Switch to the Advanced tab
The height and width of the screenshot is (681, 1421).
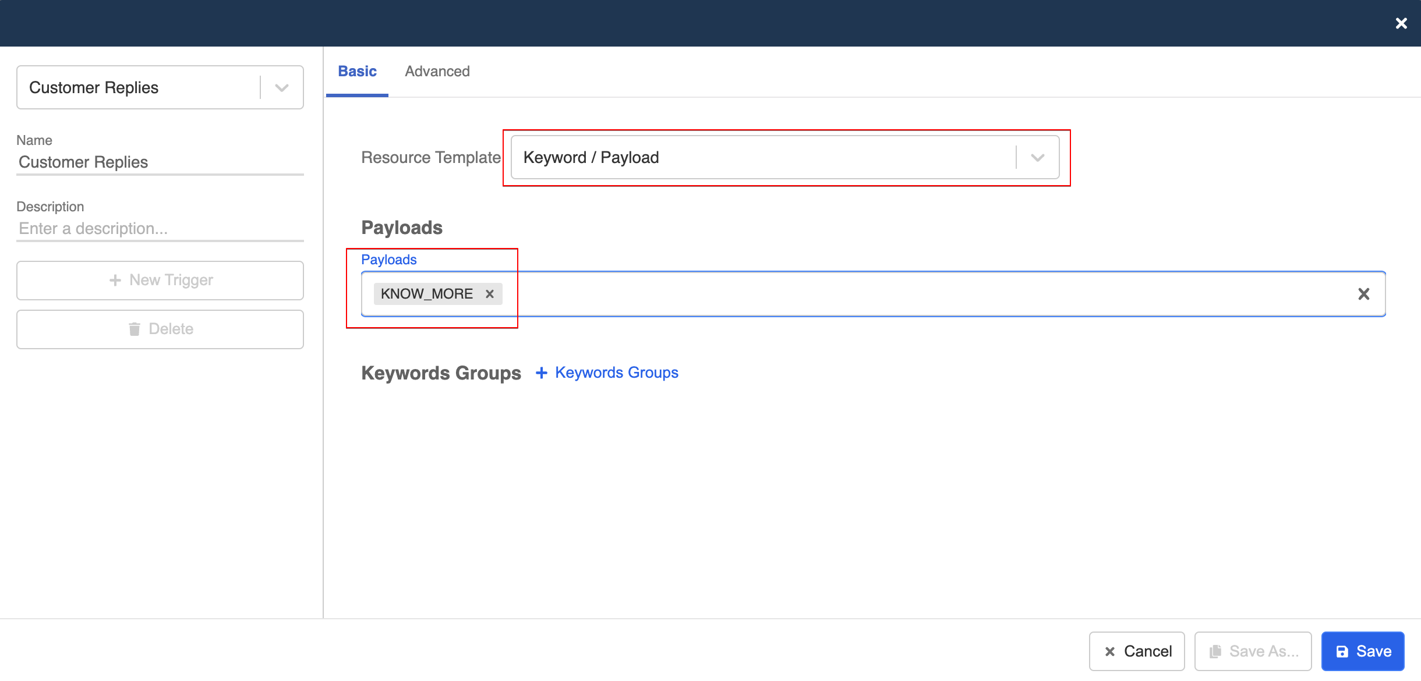[x=437, y=71]
